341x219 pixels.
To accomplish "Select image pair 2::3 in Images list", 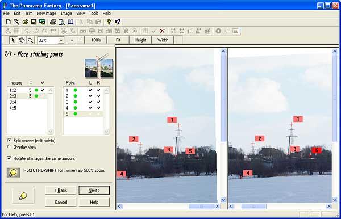I will [x=27, y=96].
